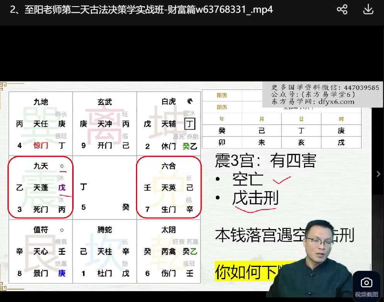Click the 兑 7 palace cell with 六合
This screenshot has height=302, width=384.
[x=169, y=187]
